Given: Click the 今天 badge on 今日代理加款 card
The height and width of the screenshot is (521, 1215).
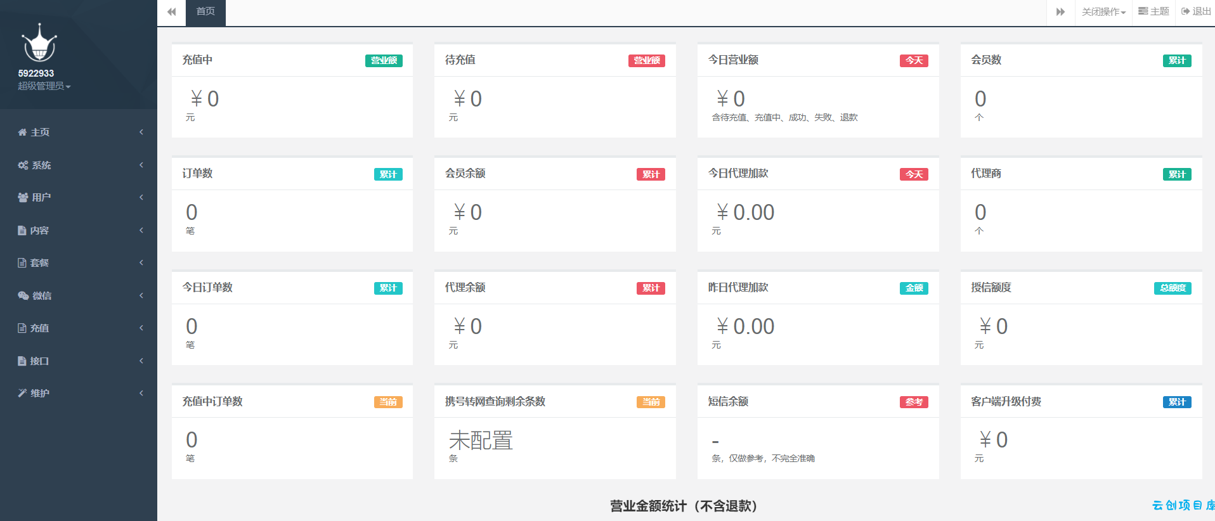Looking at the screenshot, I should [x=914, y=174].
